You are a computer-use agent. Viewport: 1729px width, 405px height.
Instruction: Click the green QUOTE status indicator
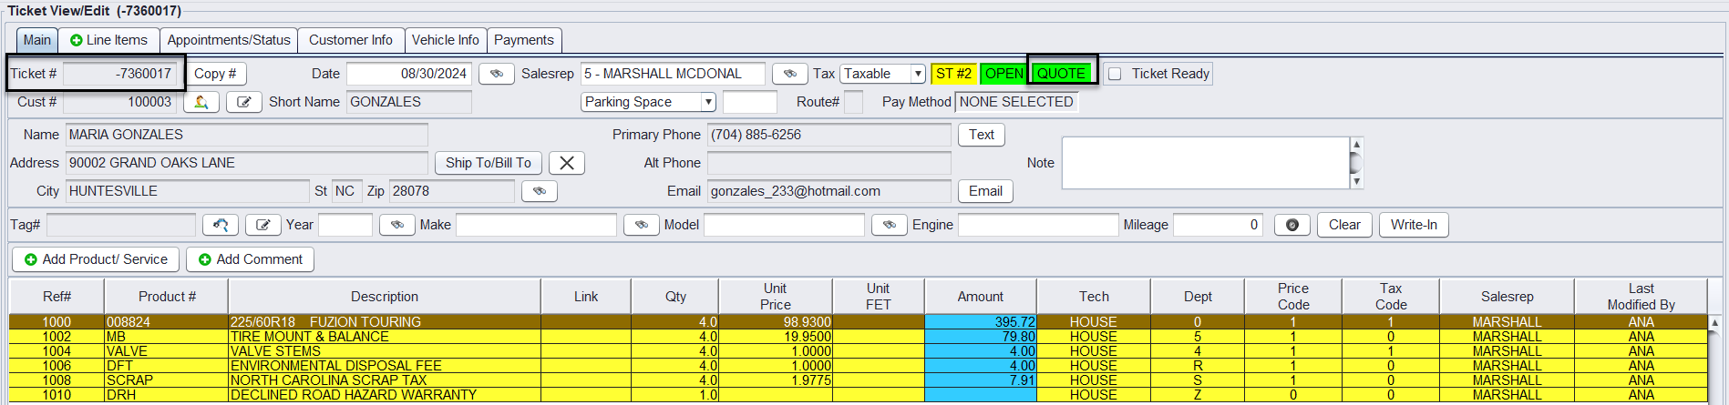(1061, 74)
